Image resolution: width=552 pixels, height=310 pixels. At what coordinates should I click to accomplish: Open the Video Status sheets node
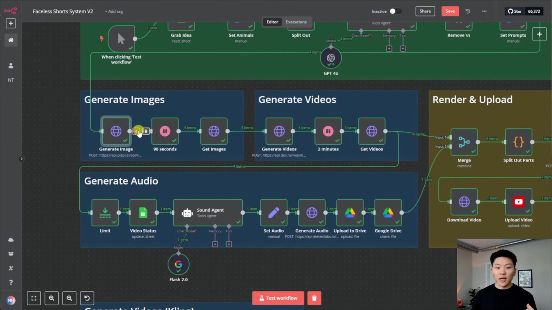pos(143,212)
